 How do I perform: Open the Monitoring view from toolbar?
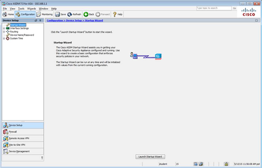[x=45, y=14]
